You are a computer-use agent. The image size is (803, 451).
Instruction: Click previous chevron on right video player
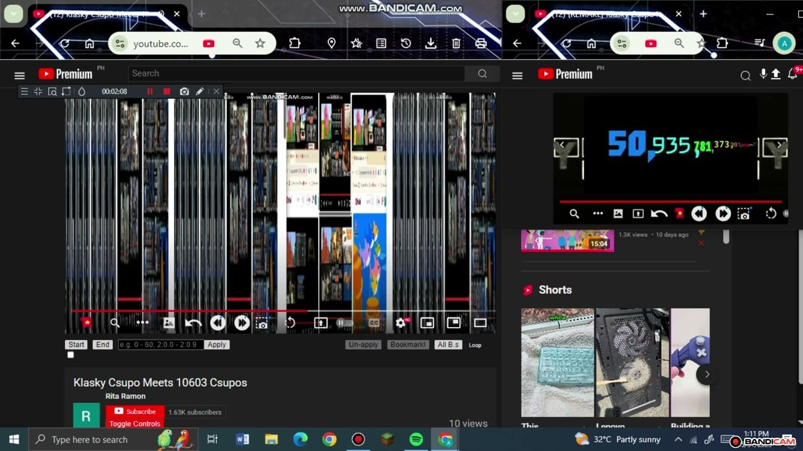coord(562,145)
